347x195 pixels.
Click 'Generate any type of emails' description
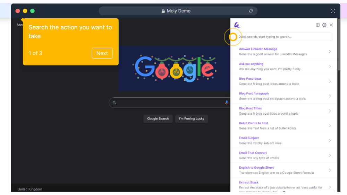259,158
